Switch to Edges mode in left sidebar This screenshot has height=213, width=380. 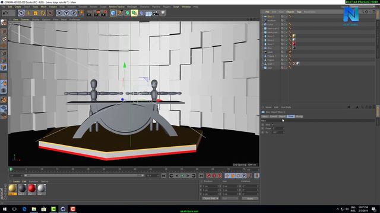click(4, 60)
